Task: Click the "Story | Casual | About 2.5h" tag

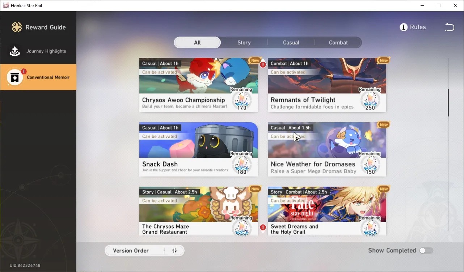Action: click(170, 192)
